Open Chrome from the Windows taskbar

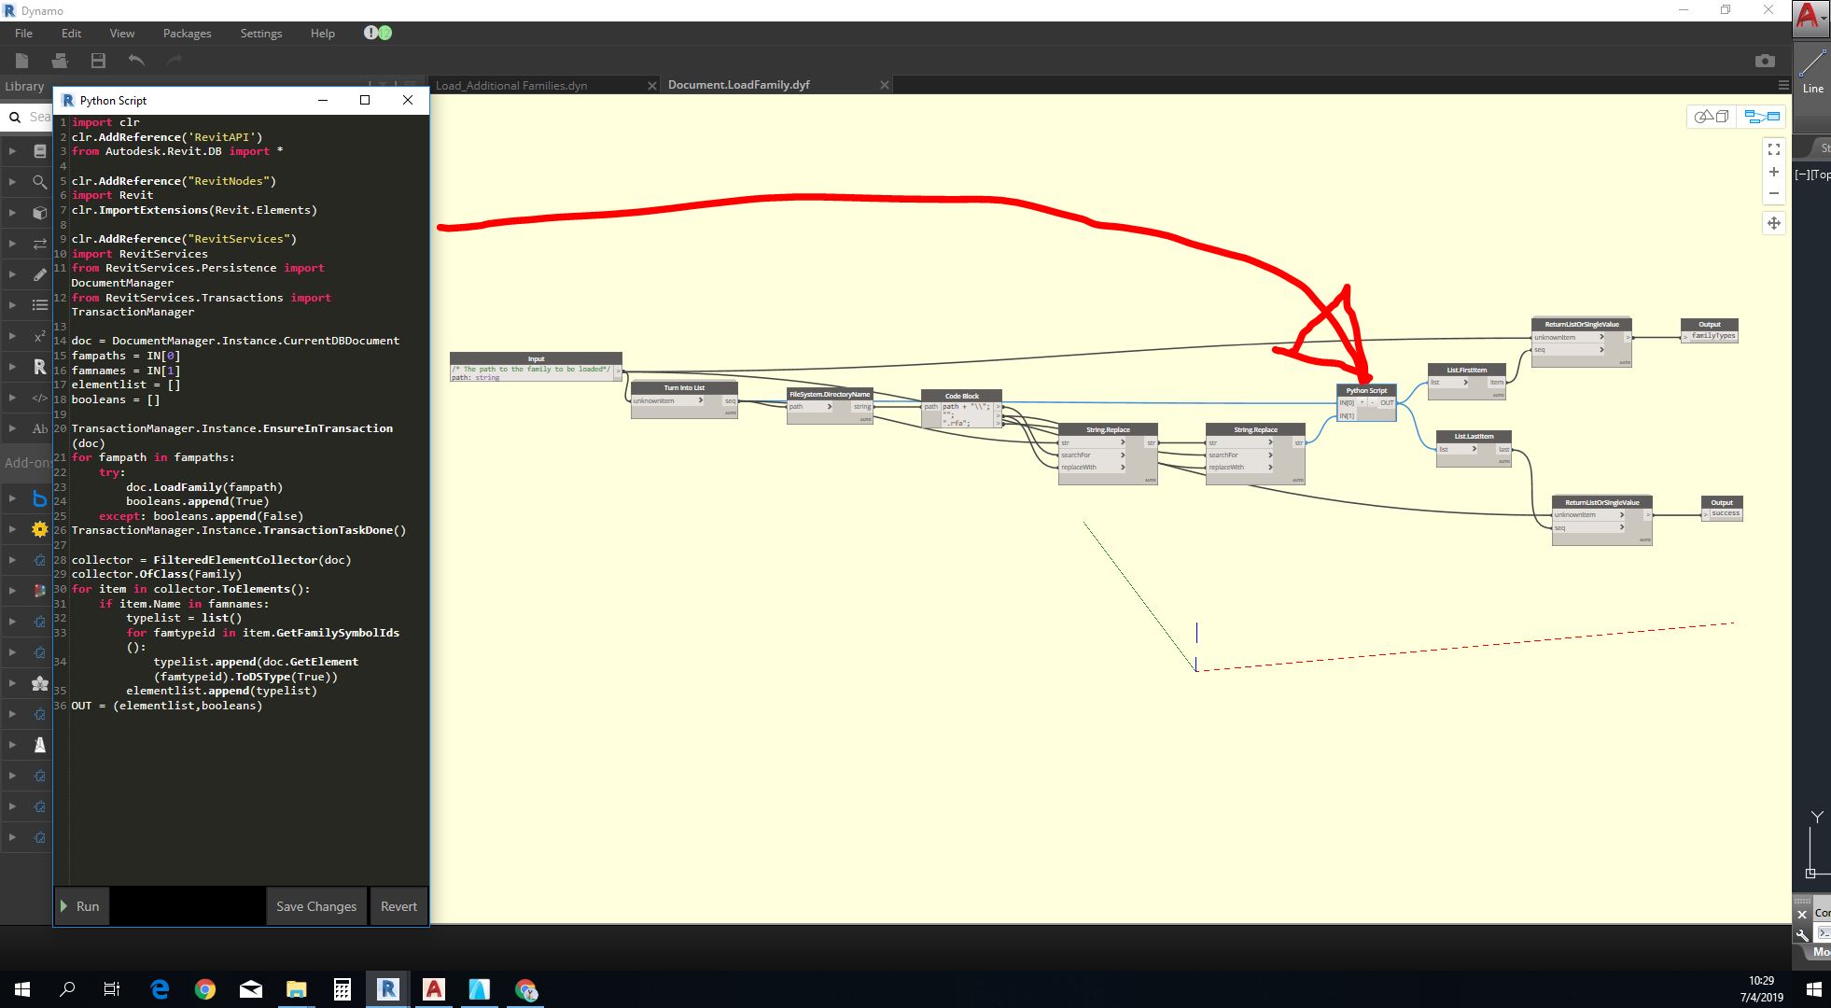[x=205, y=989]
